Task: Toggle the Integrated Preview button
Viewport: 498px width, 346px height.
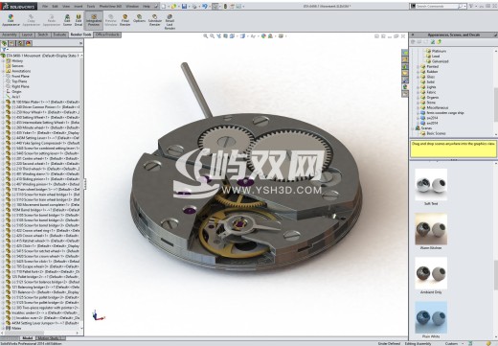Action: (x=94, y=20)
